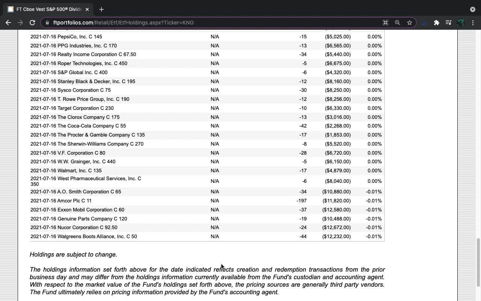Click the ($8,256.00) market value
481x301 pixels.
point(338,99)
